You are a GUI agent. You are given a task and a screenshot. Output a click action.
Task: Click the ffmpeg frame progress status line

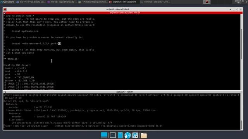point(83,126)
